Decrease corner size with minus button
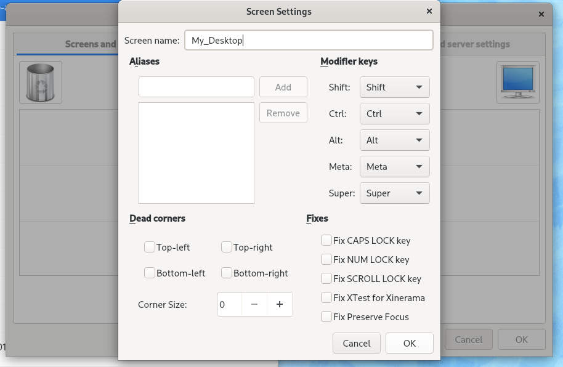The height and width of the screenshot is (367, 563). 254,304
